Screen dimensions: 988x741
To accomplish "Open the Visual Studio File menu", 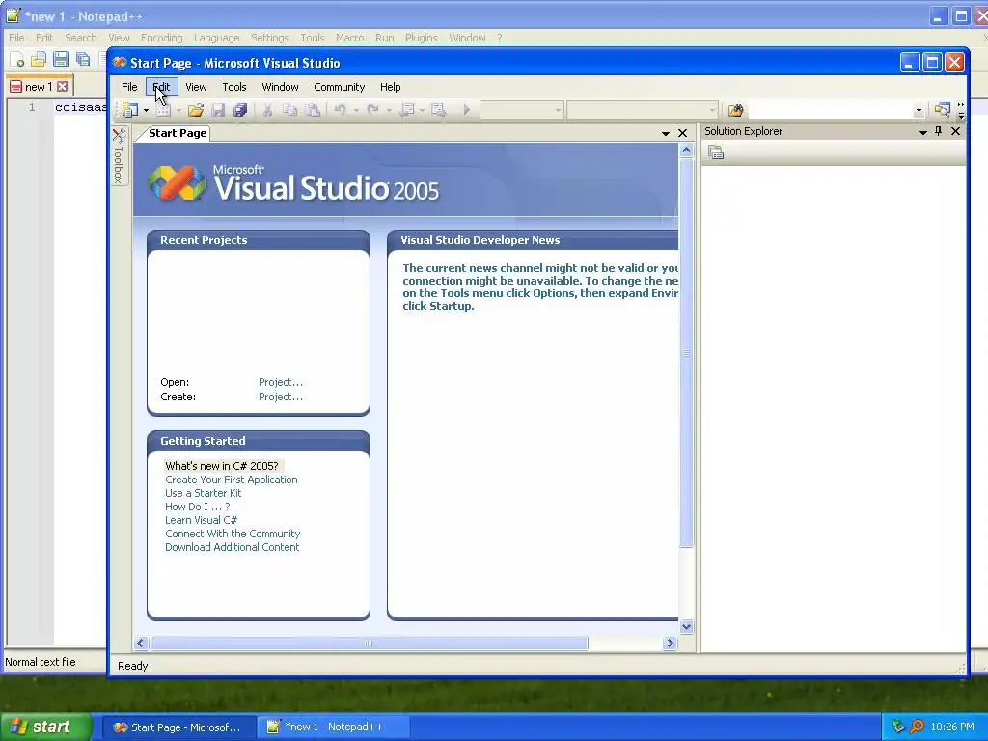I will [x=129, y=87].
